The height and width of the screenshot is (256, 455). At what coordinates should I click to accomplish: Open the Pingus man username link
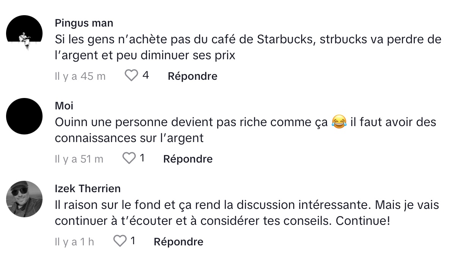(x=84, y=23)
